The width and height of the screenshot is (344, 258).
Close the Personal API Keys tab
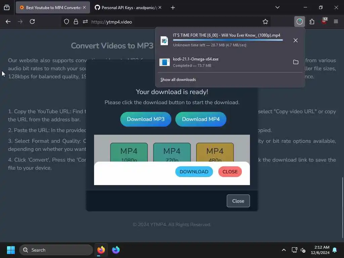(160, 7)
